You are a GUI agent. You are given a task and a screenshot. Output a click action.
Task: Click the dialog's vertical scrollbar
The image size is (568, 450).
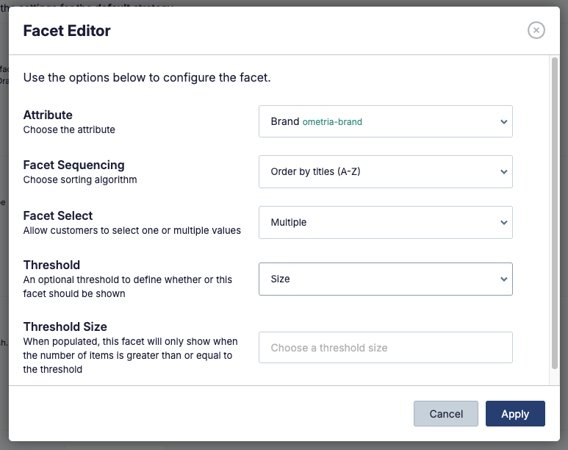click(555, 213)
